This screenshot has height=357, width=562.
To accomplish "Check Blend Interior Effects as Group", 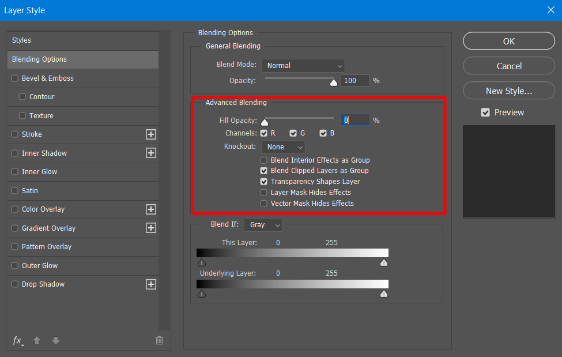I will tap(264, 160).
